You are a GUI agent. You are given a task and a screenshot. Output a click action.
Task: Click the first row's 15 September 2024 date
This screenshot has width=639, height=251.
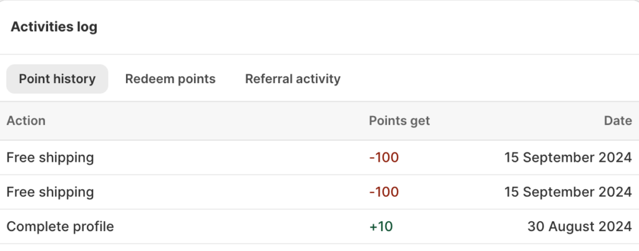568,157
